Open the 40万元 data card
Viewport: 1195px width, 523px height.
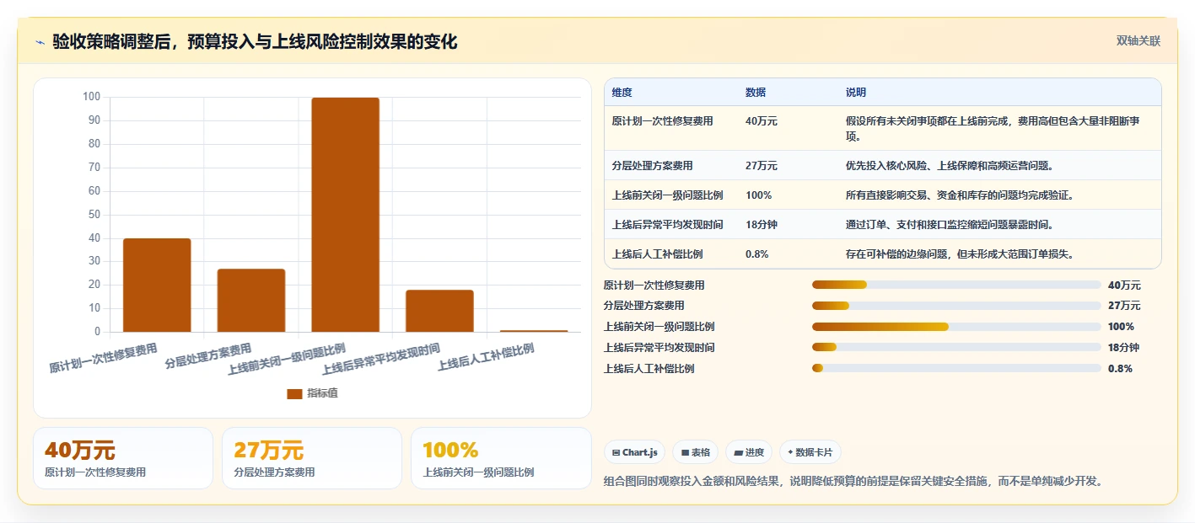click(x=123, y=458)
